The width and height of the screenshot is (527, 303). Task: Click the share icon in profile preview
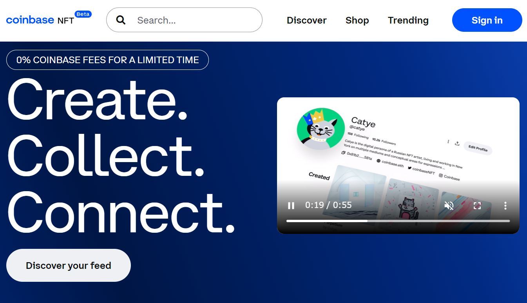click(x=457, y=144)
